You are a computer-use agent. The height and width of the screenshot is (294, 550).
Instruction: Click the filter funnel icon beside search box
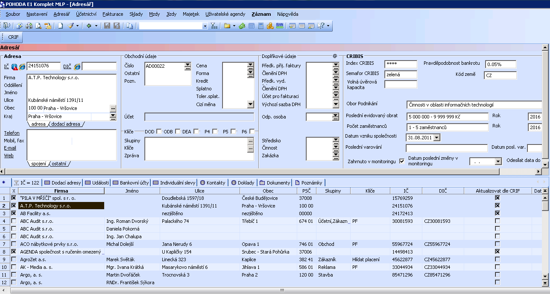pos(214,26)
